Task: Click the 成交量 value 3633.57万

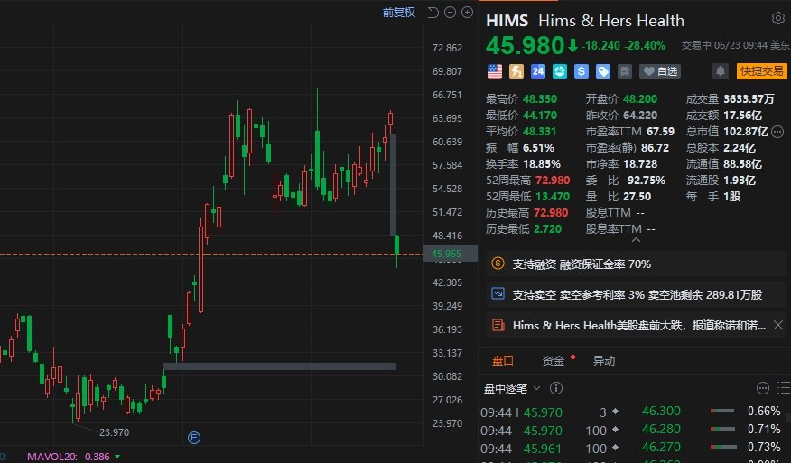Action: (x=749, y=99)
